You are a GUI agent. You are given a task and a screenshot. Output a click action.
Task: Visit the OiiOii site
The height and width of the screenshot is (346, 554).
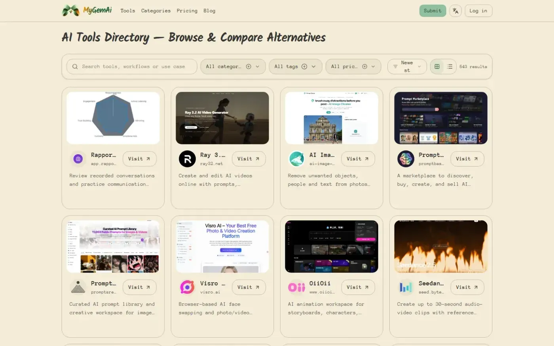pos(358,287)
